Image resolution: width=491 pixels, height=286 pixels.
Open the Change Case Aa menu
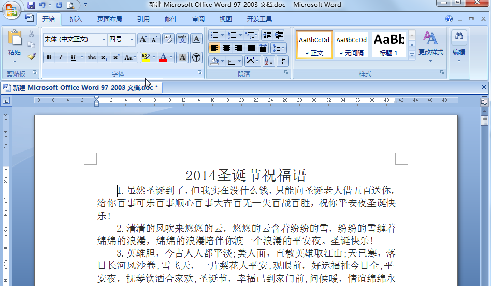[130, 57]
